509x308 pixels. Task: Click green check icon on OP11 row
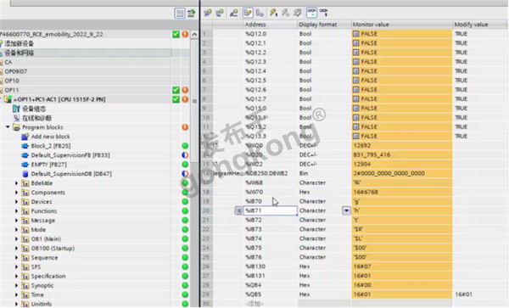[x=176, y=90]
